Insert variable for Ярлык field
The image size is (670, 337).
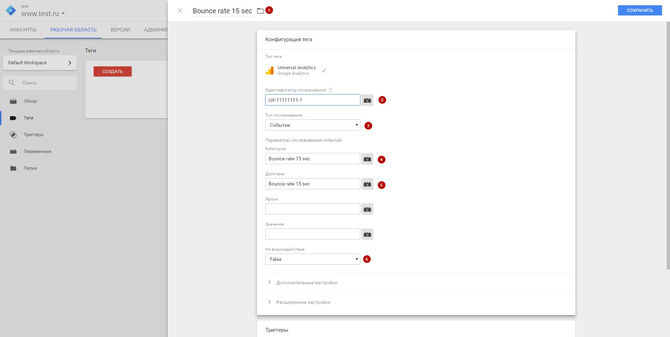[x=367, y=209]
